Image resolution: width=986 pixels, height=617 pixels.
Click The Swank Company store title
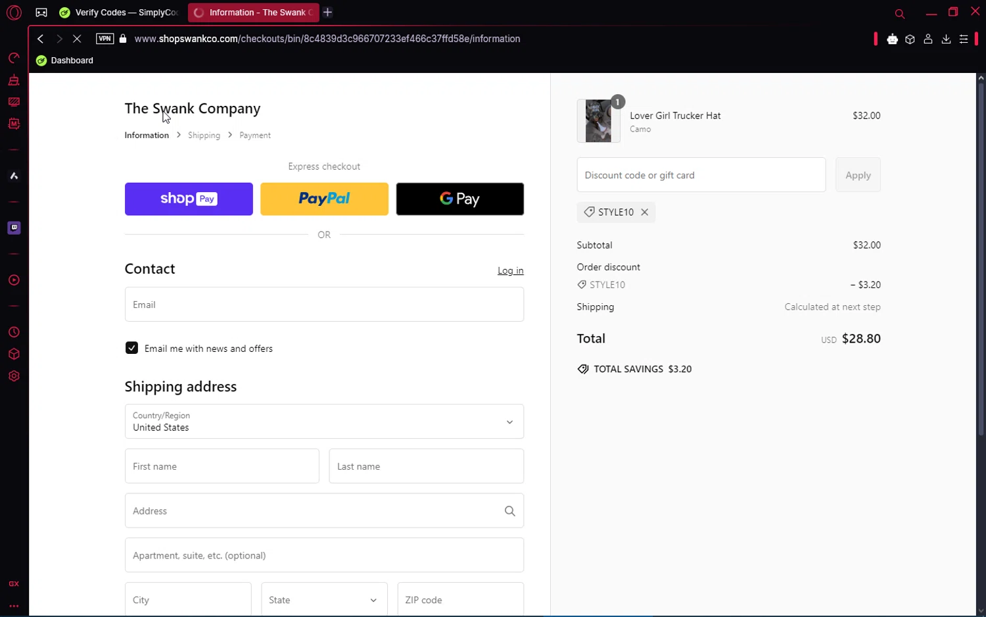(193, 109)
